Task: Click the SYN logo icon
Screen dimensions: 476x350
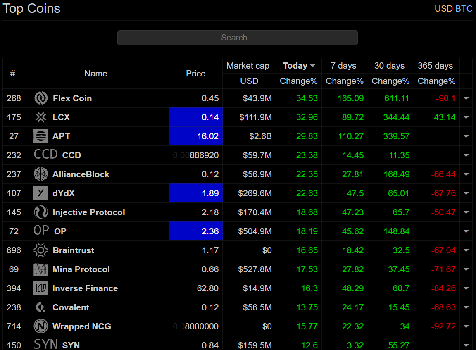Action: coord(45,344)
